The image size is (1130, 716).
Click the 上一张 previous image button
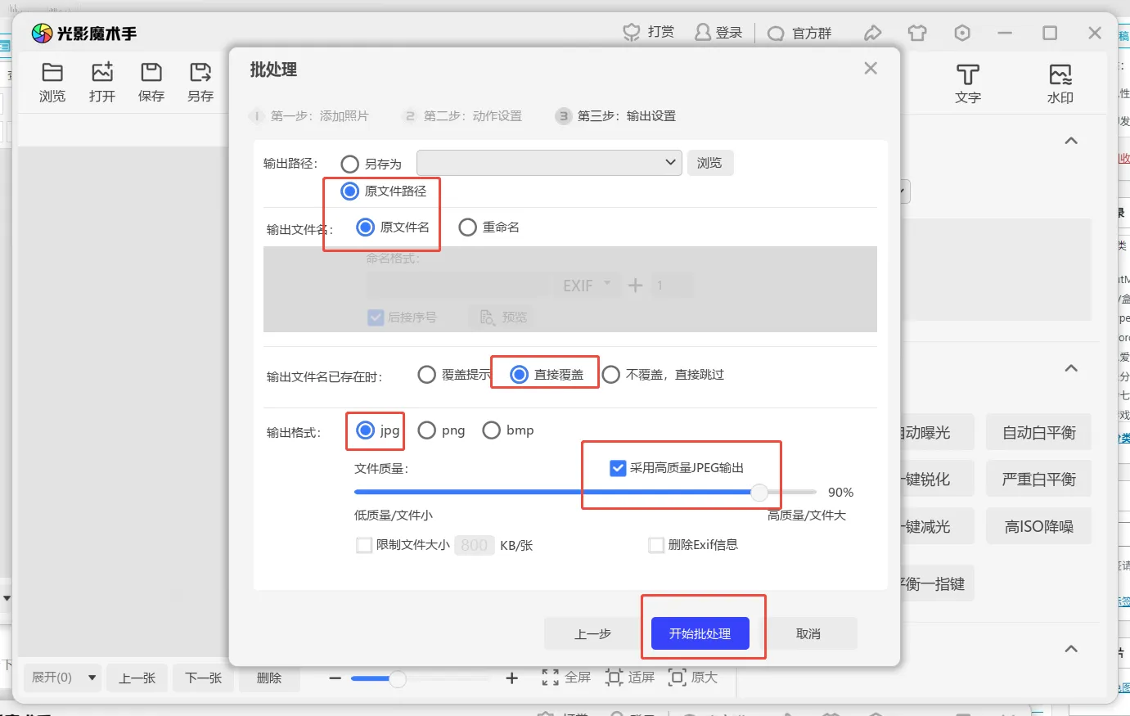click(137, 678)
